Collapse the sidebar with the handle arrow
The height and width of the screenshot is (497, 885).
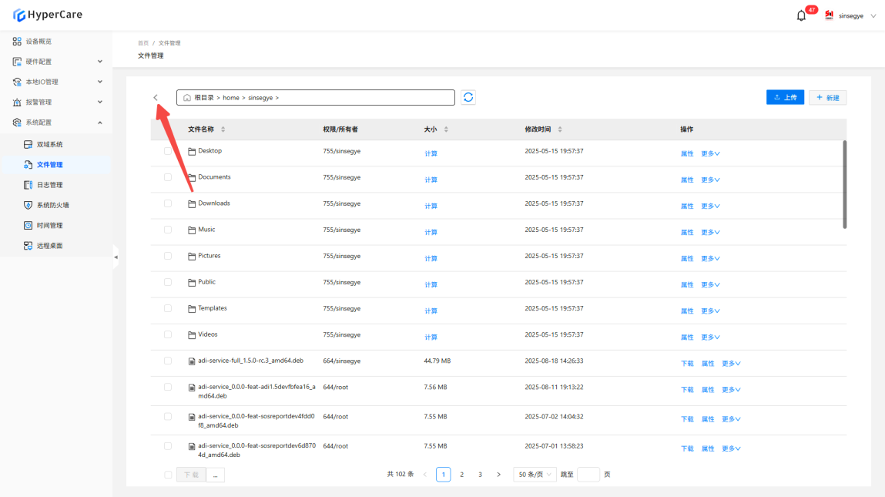point(116,257)
